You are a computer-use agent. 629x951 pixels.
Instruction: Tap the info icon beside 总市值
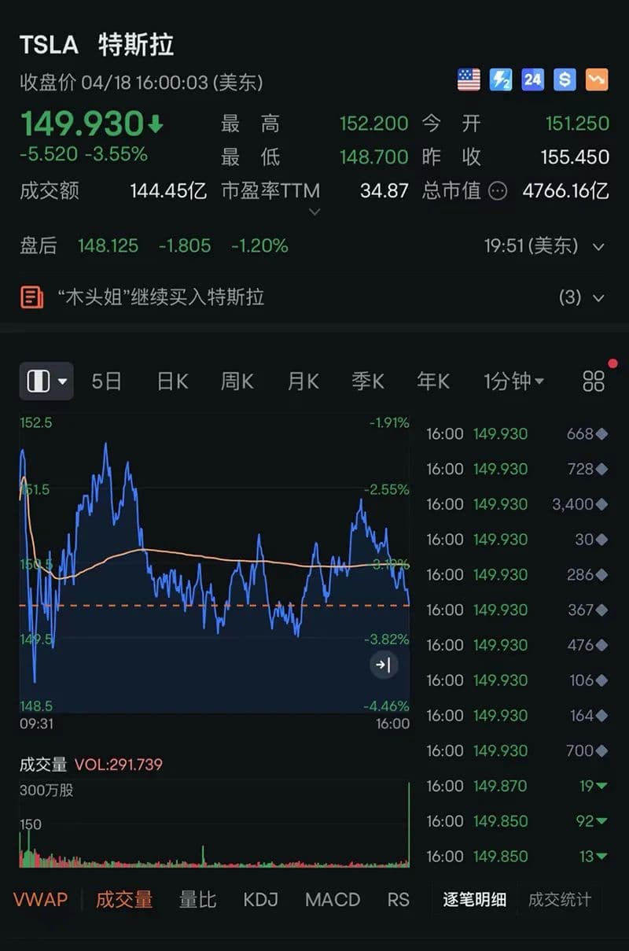[498, 191]
